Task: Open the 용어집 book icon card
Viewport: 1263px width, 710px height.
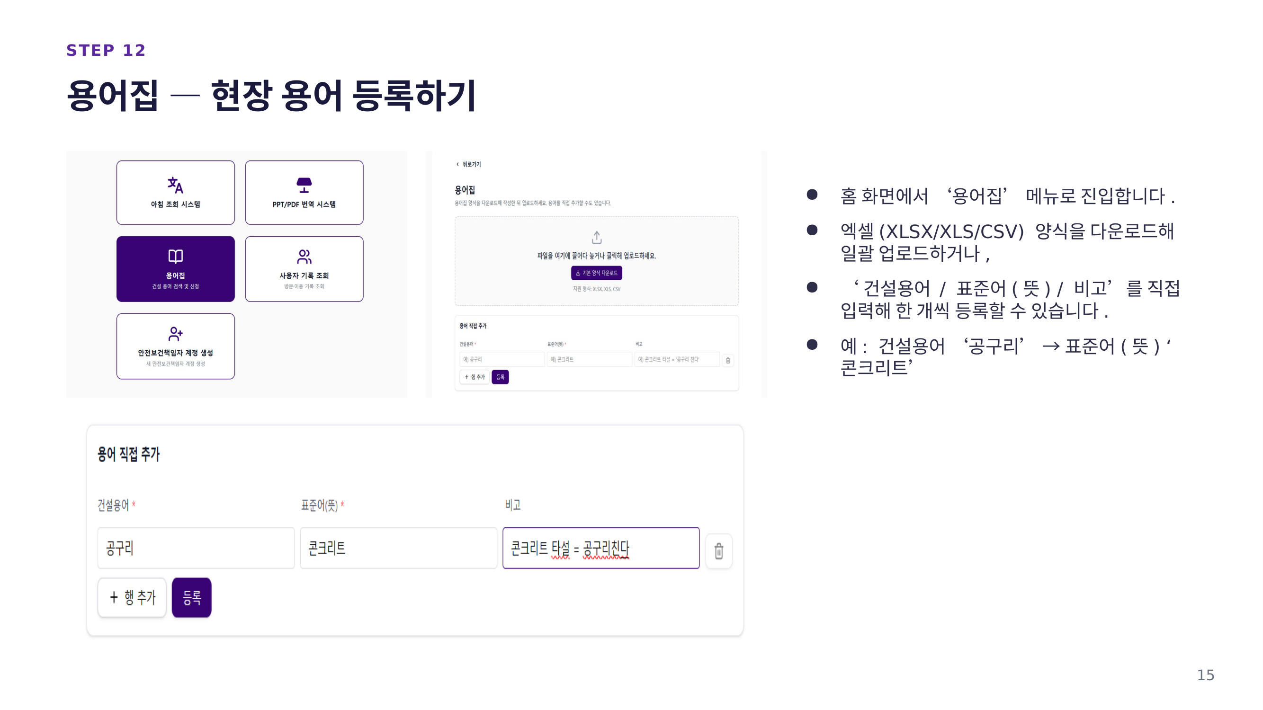Action: (x=176, y=268)
